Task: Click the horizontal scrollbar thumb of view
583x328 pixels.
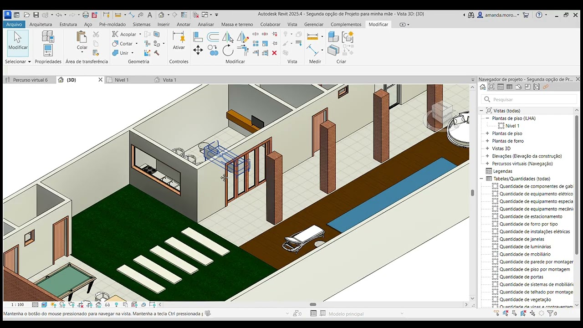Action: pyautogui.click(x=313, y=305)
